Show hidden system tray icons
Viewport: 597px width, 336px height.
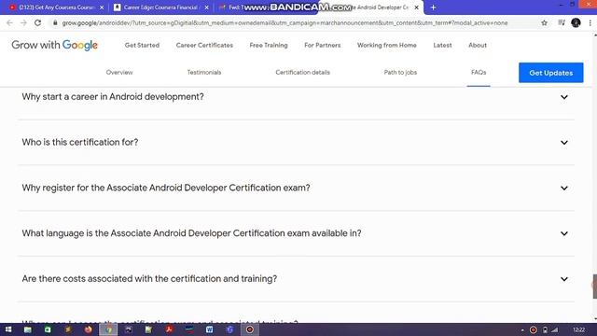522,329
